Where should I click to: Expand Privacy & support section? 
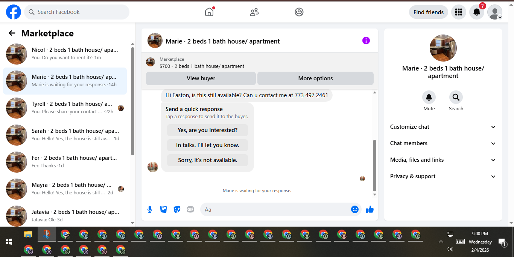[443, 176]
